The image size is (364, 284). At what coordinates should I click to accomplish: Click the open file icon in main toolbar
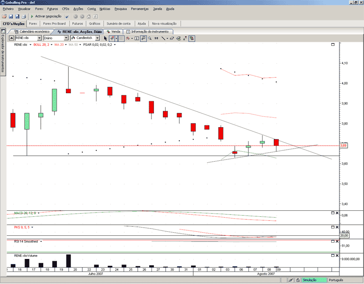[x=4, y=16]
